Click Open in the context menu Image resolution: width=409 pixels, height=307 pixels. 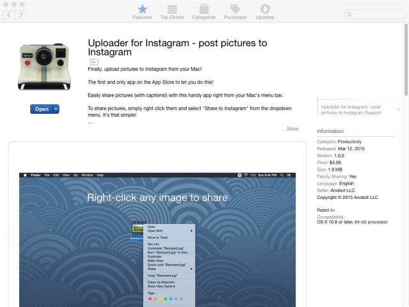[x=151, y=226]
